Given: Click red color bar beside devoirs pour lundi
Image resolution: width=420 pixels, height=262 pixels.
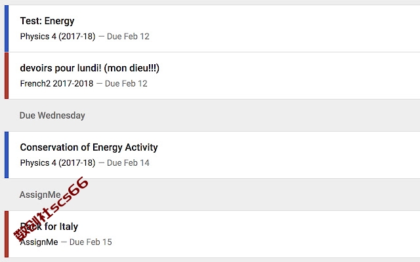Looking at the screenshot, I should point(7,76).
